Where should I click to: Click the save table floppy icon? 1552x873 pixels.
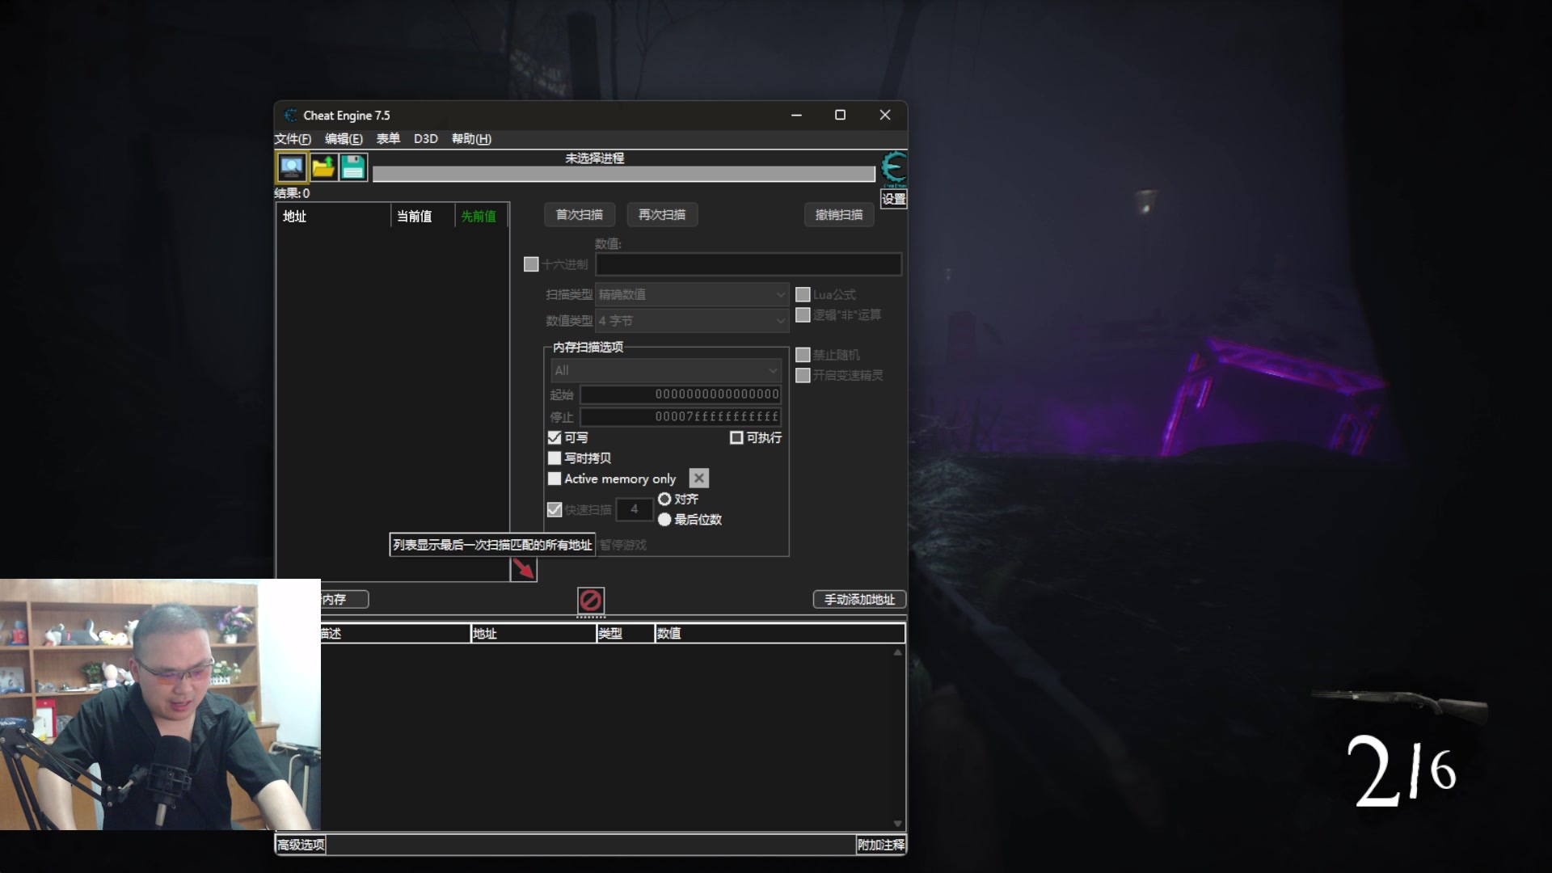click(x=353, y=167)
